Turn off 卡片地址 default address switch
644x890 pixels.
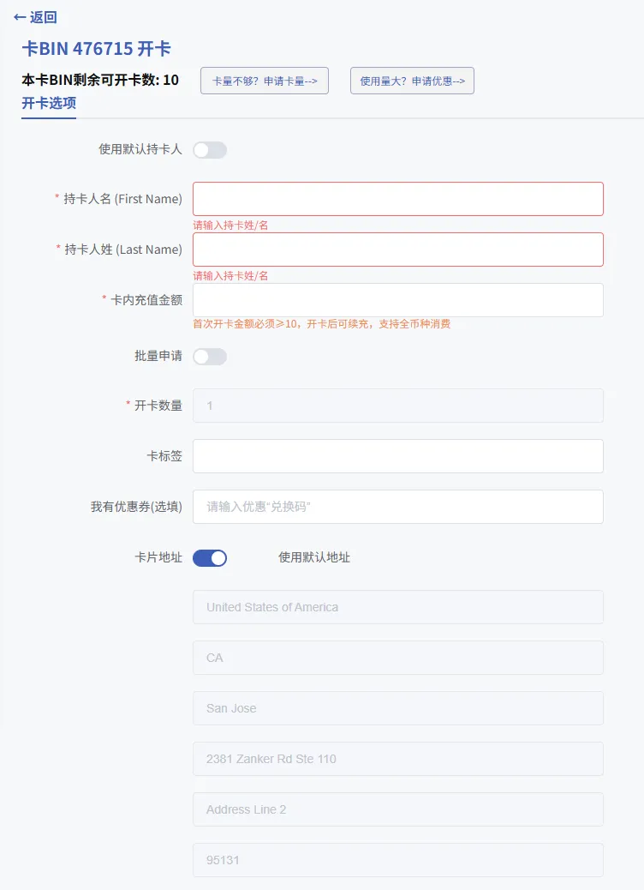(210, 558)
